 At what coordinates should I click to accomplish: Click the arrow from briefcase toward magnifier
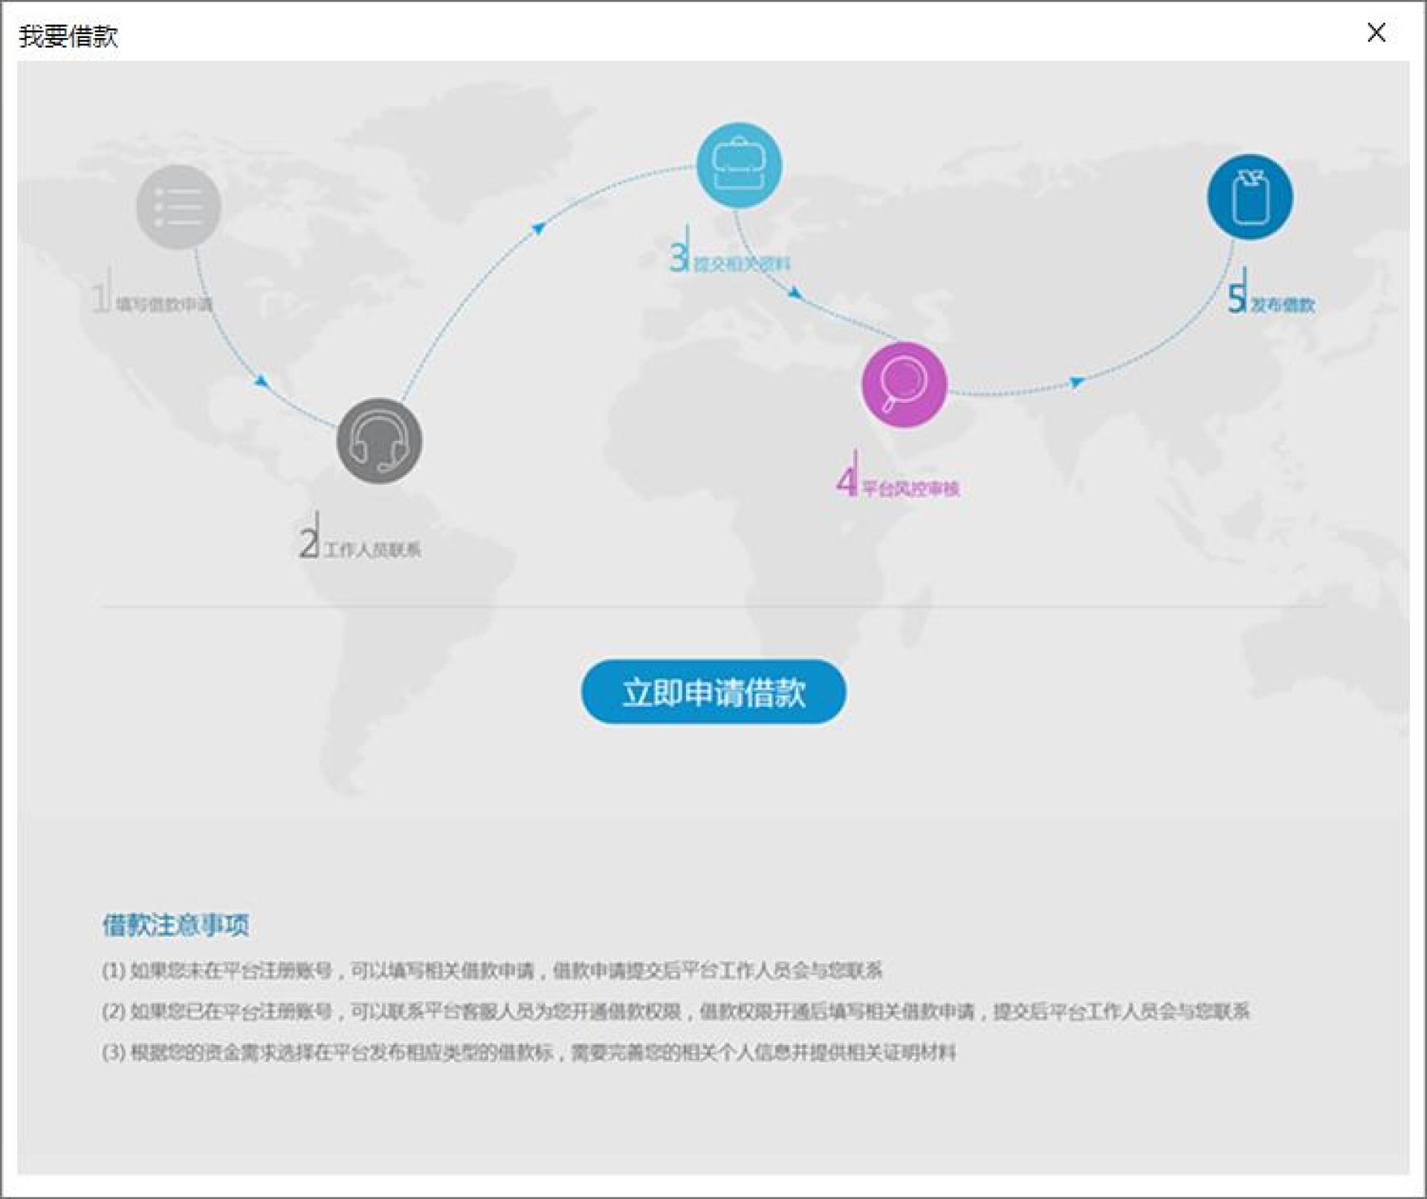795,293
